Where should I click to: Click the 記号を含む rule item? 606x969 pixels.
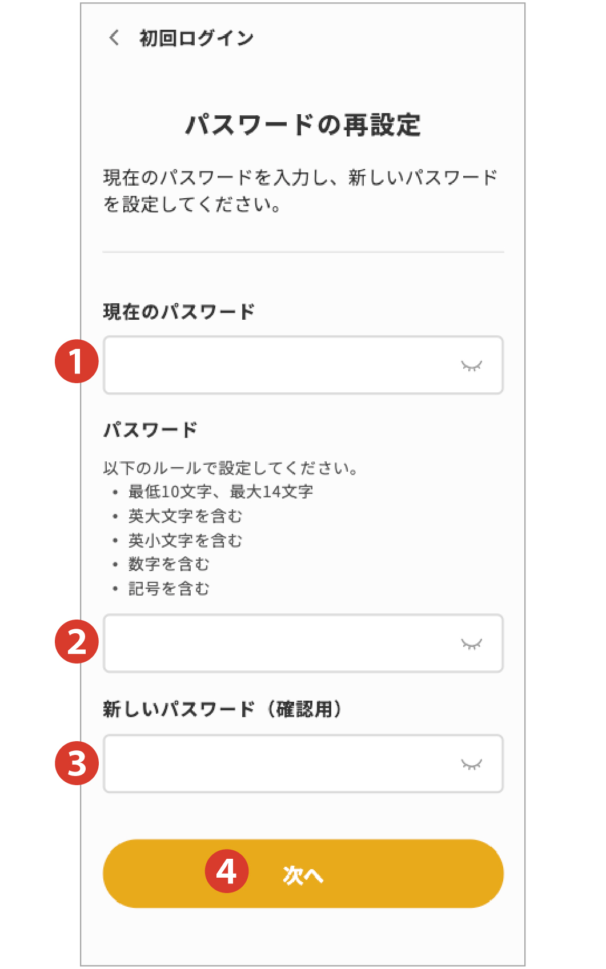pos(168,589)
